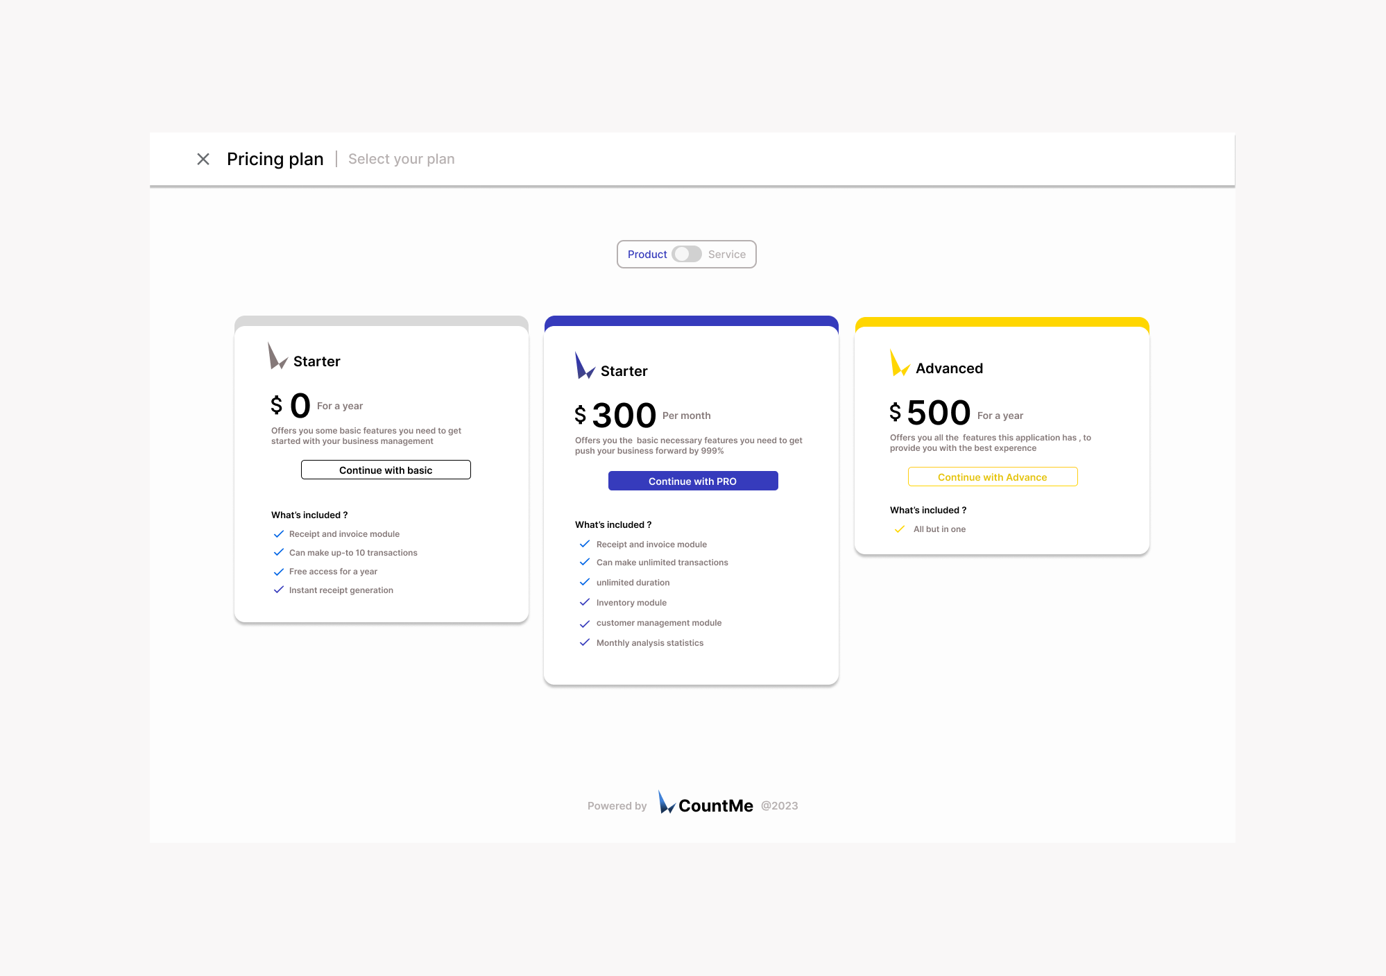Select the Service label in toggle
The width and height of the screenshot is (1386, 976).
click(x=726, y=255)
